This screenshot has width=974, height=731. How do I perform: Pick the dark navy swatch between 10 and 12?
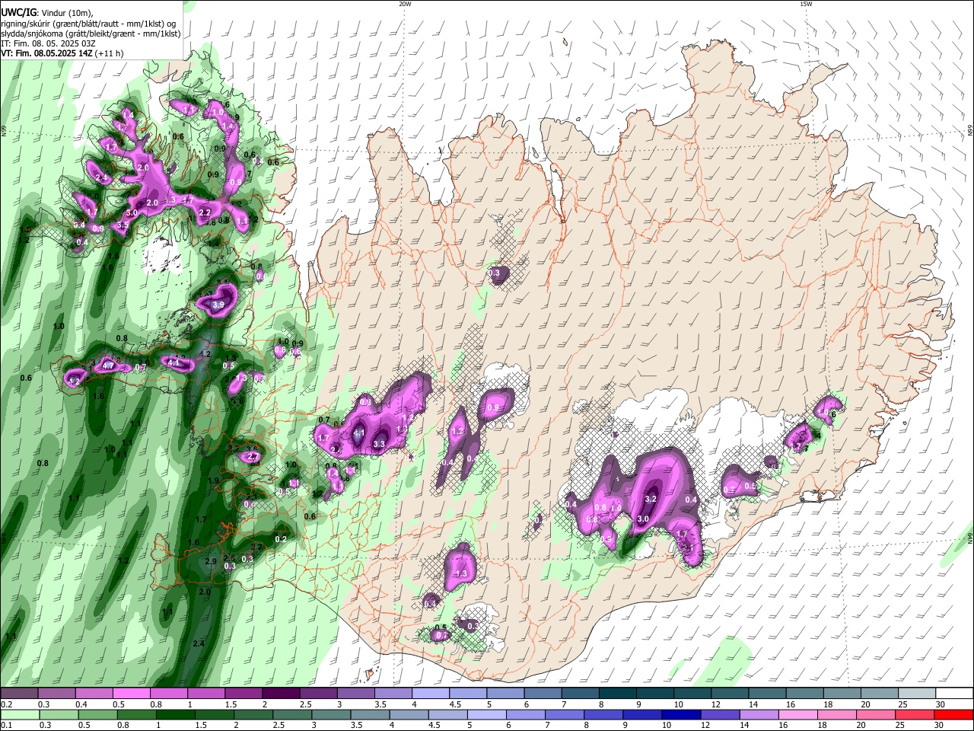click(680, 714)
